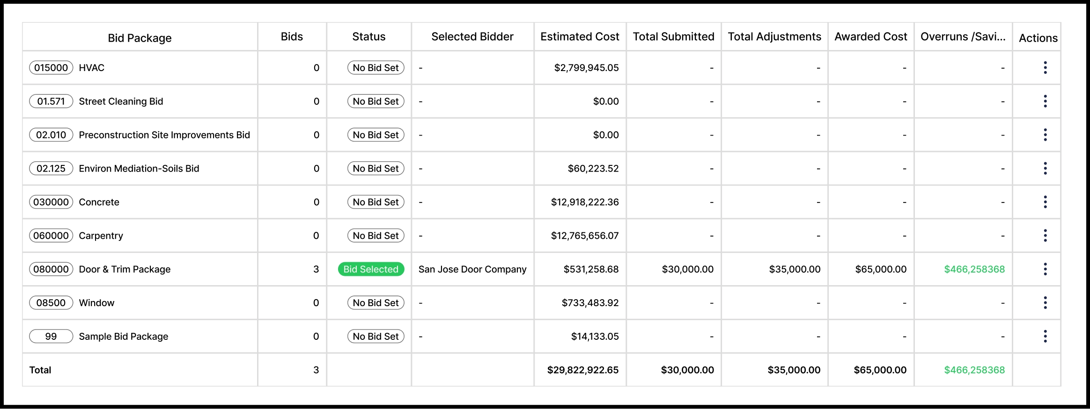Image resolution: width=1090 pixels, height=409 pixels.
Task: Click the 015000 HVAC code tag
Action: tap(51, 68)
